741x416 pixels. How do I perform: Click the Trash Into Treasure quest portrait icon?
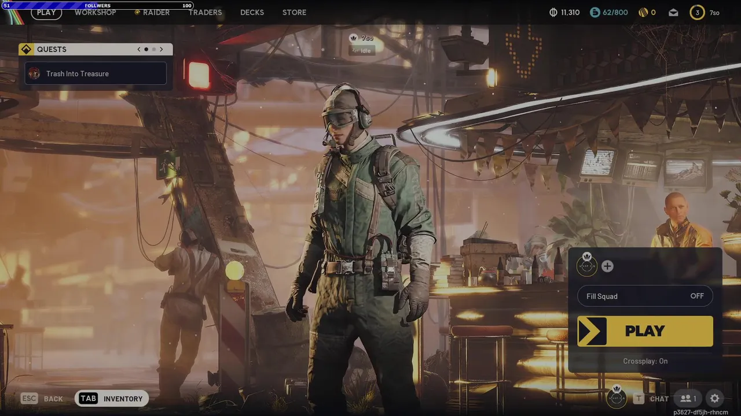coord(34,73)
